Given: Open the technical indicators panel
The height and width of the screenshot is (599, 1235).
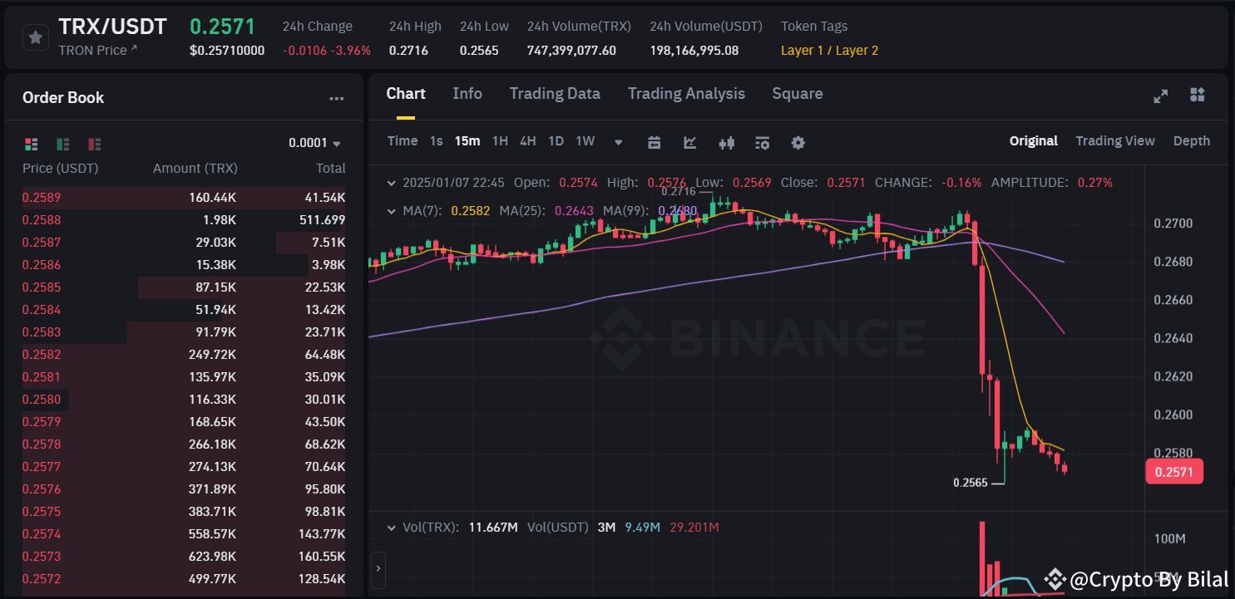Looking at the screenshot, I should pos(689,142).
